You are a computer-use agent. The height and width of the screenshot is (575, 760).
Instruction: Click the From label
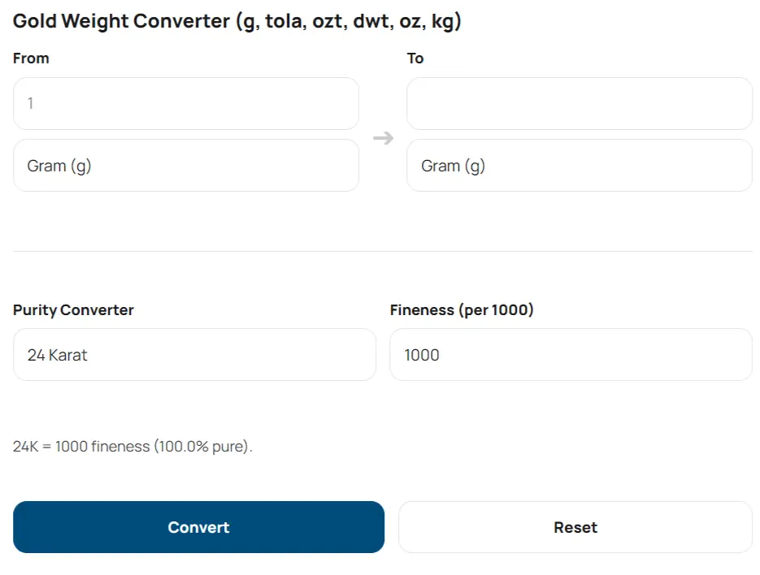[31, 58]
